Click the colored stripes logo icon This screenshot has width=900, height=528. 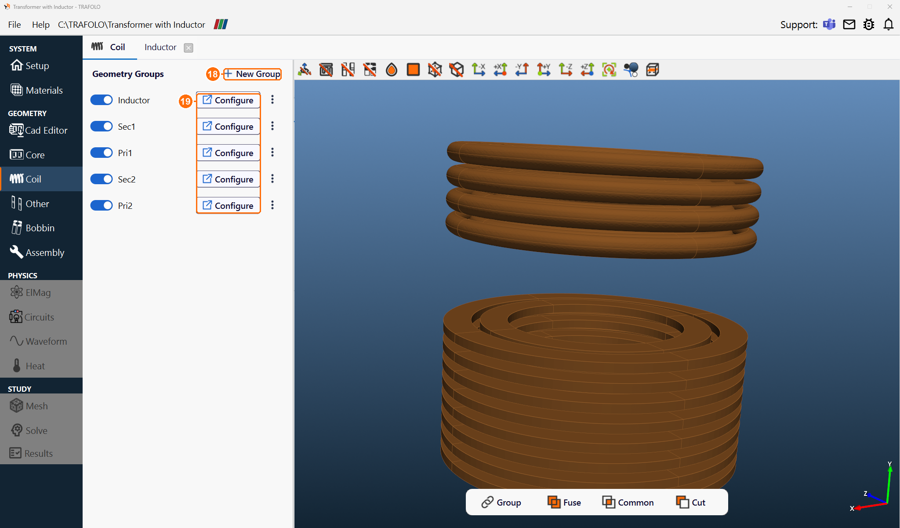(x=221, y=24)
